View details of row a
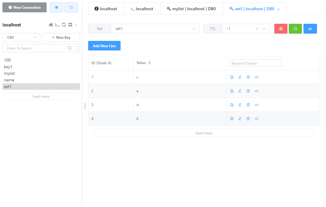 click(232, 91)
